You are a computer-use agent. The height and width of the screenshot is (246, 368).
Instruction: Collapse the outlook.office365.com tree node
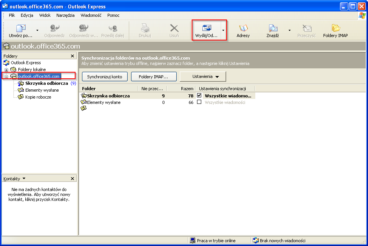point(7,76)
